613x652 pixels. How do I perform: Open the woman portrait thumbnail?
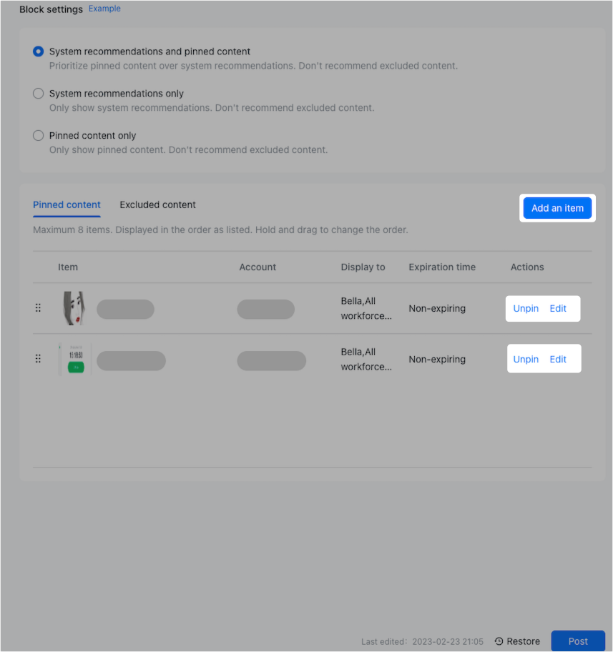[x=74, y=308]
